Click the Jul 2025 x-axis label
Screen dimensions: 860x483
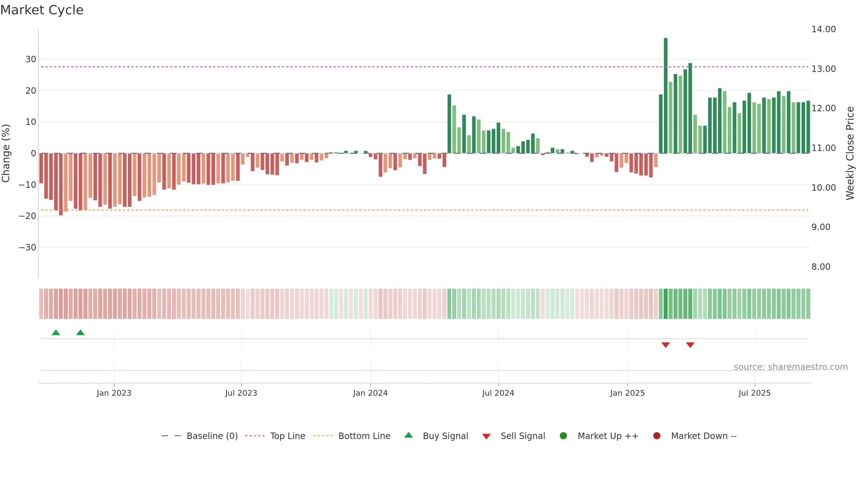[x=755, y=393]
